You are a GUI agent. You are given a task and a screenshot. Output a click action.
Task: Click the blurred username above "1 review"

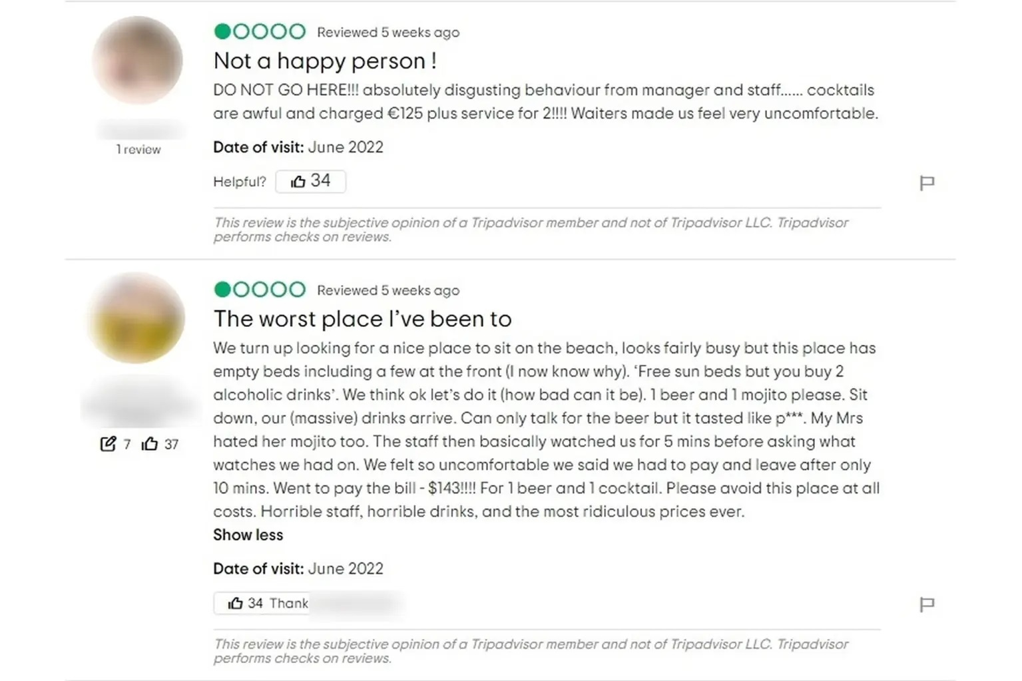tap(138, 129)
